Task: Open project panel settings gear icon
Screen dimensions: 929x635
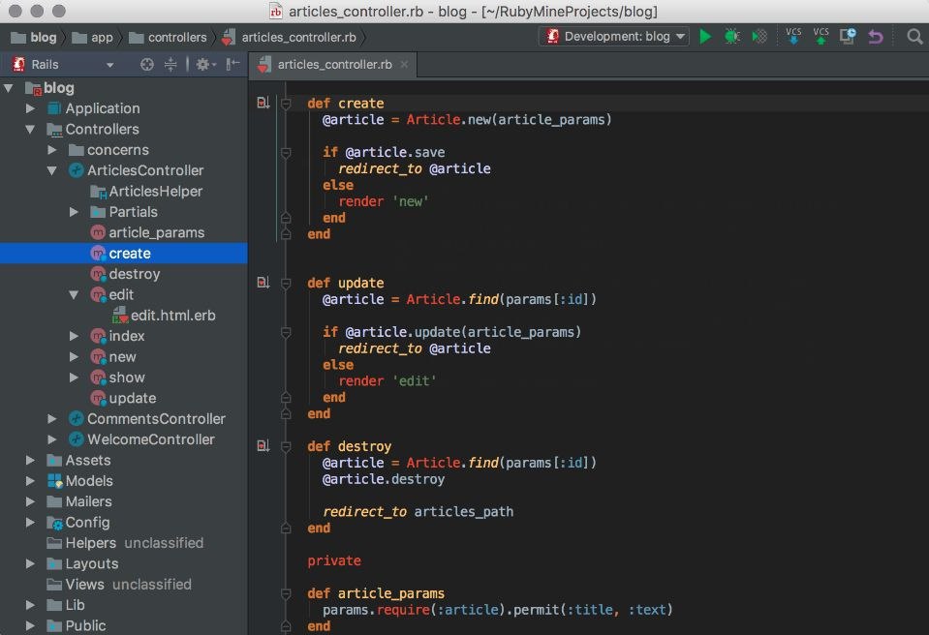Action: (x=205, y=64)
